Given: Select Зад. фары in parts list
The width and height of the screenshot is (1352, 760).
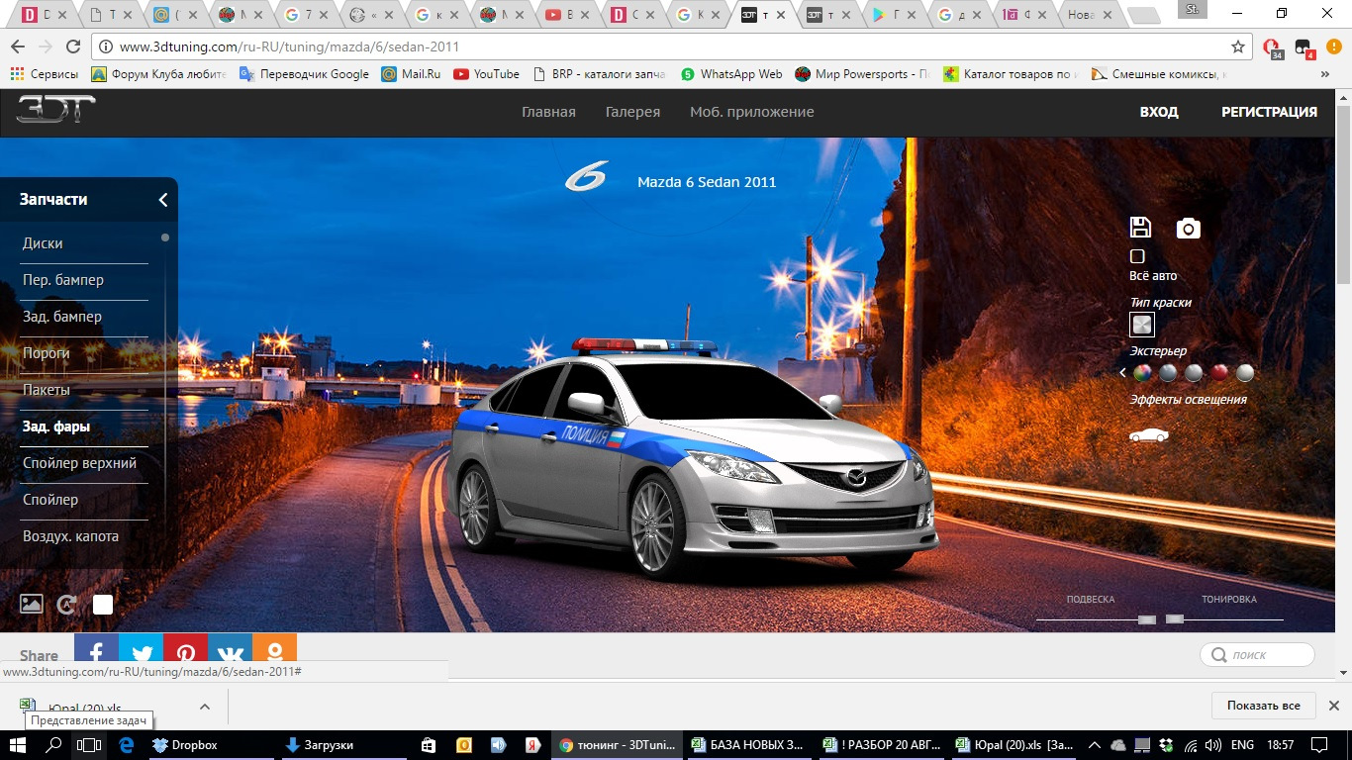Looking at the screenshot, I should [x=56, y=427].
